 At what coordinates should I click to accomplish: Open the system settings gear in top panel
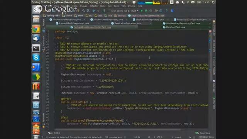click(213, 2)
